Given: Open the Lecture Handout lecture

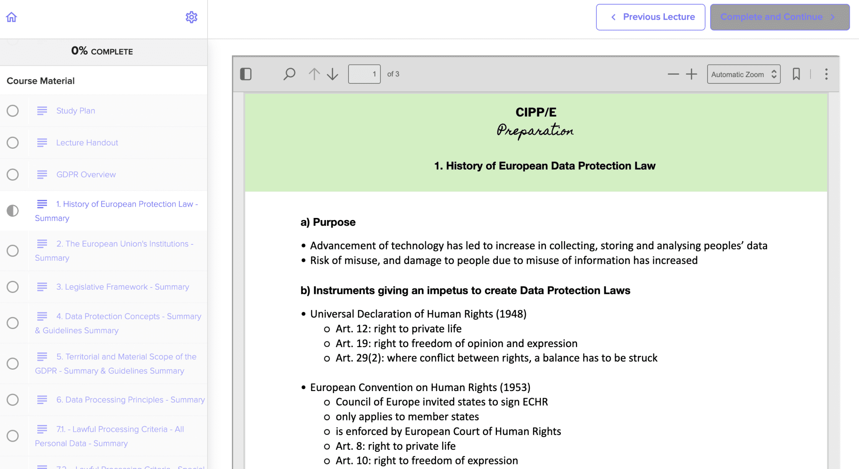Looking at the screenshot, I should tap(87, 143).
